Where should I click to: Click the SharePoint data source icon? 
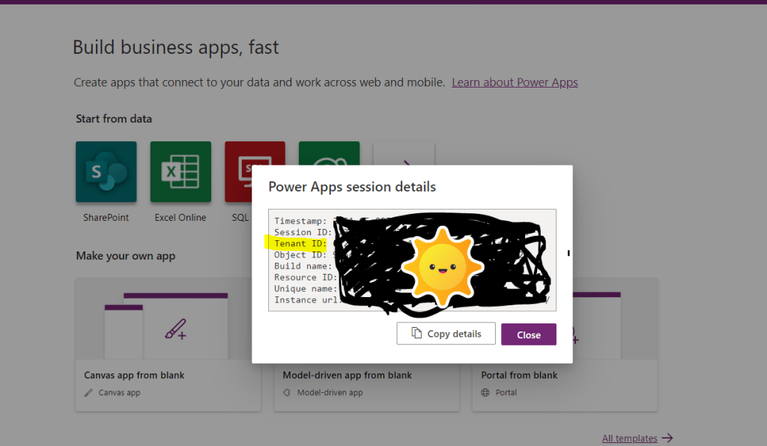tap(106, 171)
